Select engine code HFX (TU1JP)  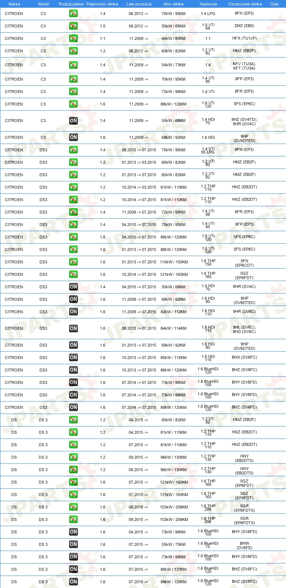click(x=244, y=38)
